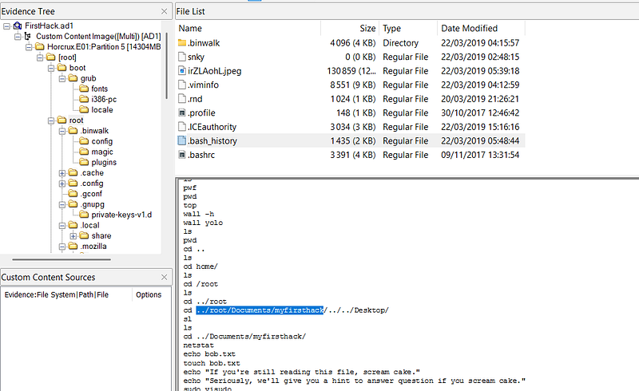
Task: Select private-keys-v1.d folder in tree
Action: click(x=121, y=215)
